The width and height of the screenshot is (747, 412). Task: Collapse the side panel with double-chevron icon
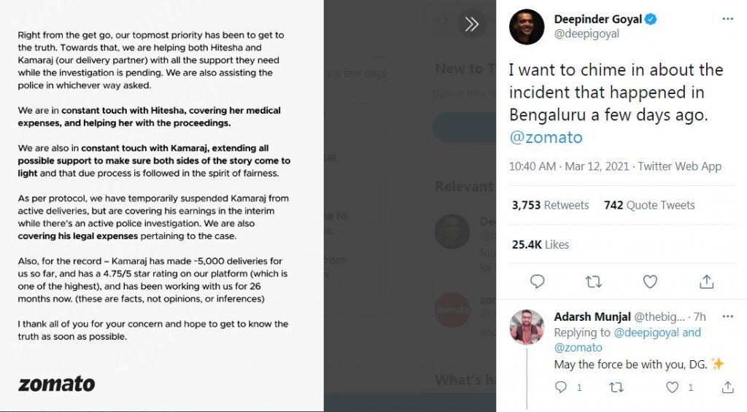pyautogui.click(x=472, y=24)
